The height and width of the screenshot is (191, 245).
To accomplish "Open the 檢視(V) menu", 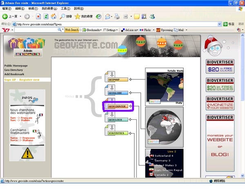I will (x=33, y=9).
